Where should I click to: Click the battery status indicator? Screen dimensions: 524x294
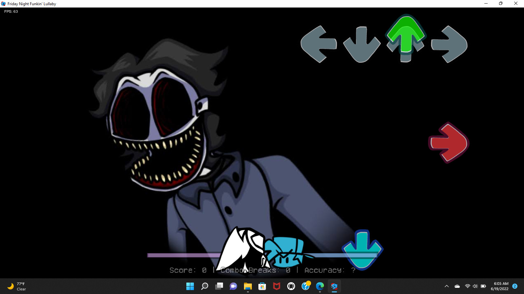483,286
